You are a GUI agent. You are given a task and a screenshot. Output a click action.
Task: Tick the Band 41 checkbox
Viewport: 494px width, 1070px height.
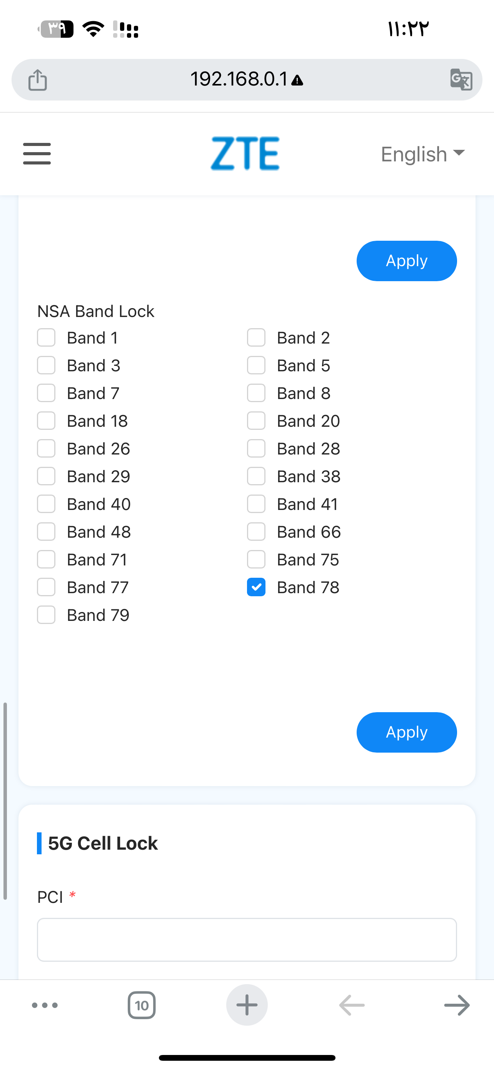256,504
